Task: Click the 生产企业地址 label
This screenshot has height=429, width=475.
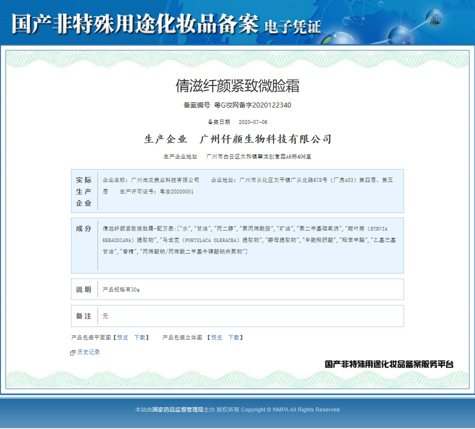Action: tap(180, 156)
